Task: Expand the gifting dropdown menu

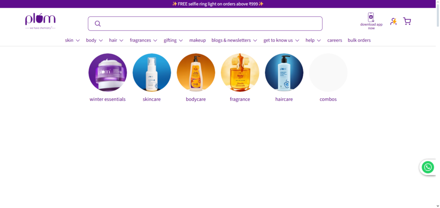Action: (x=173, y=40)
